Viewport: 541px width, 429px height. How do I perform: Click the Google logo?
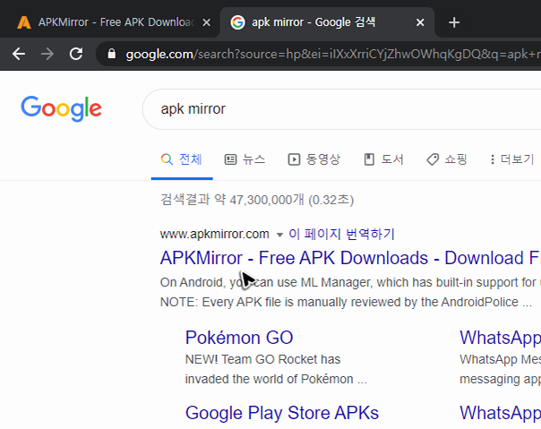pos(62,108)
